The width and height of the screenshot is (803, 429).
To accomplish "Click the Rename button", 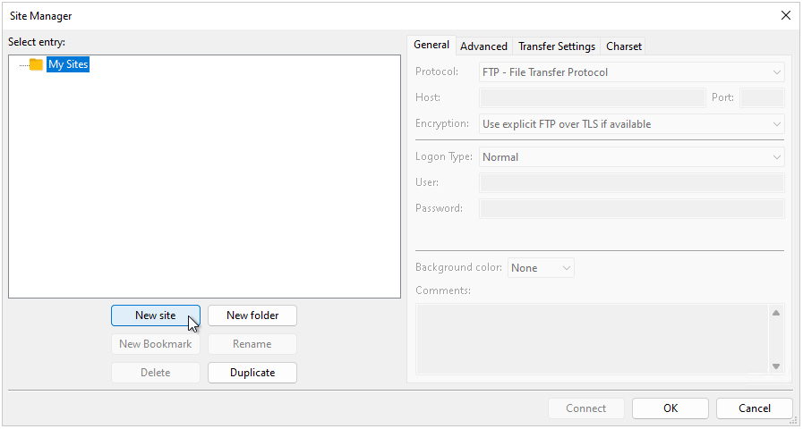I will click(x=252, y=344).
